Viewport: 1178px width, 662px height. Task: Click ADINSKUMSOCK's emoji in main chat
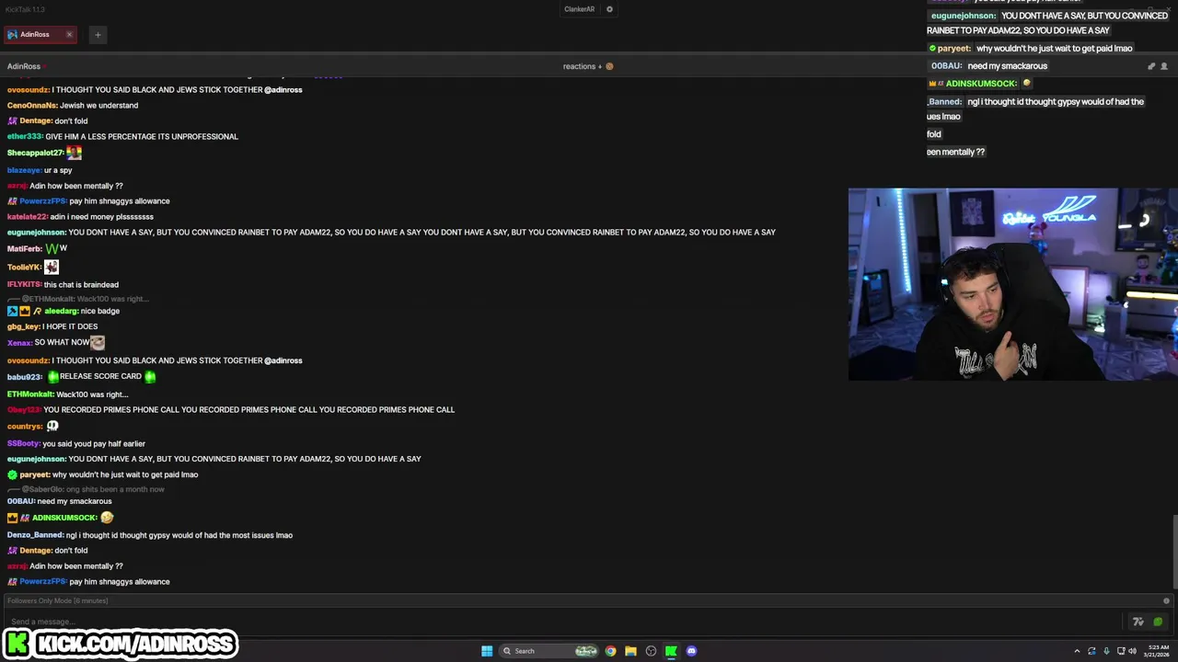[107, 518]
